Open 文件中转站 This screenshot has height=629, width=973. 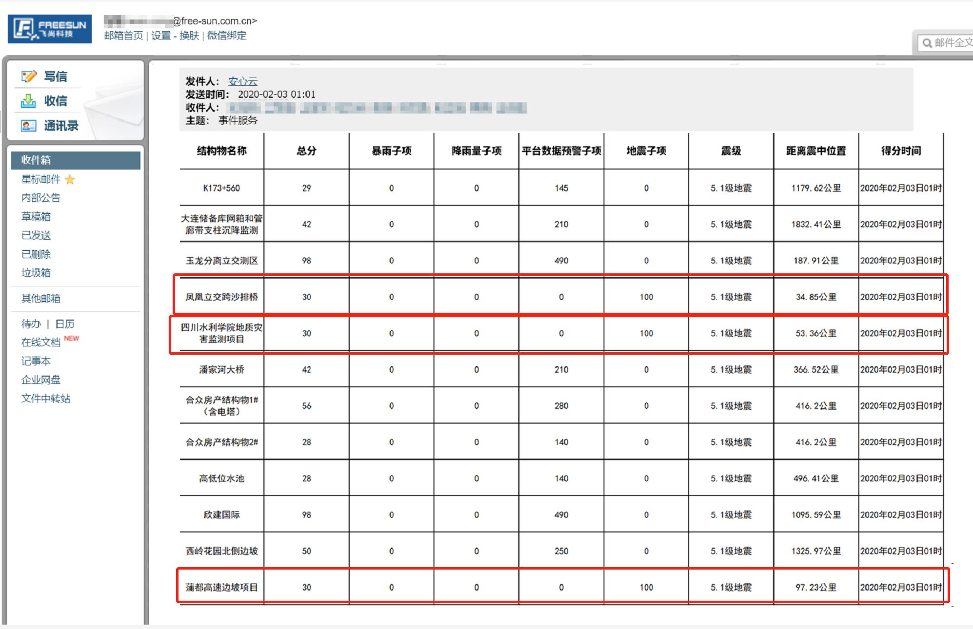46,399
